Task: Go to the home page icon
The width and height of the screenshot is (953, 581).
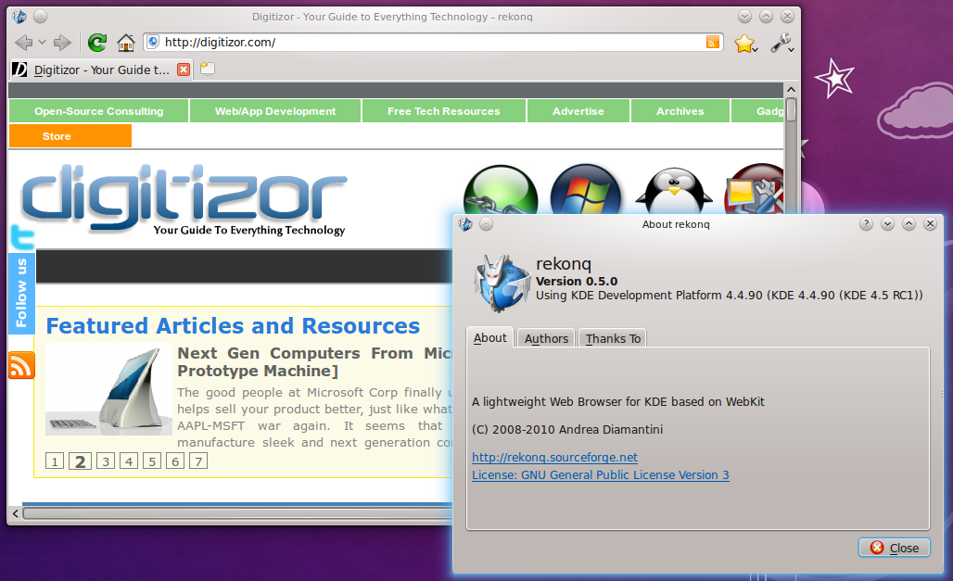Action: tap(126, 43)
